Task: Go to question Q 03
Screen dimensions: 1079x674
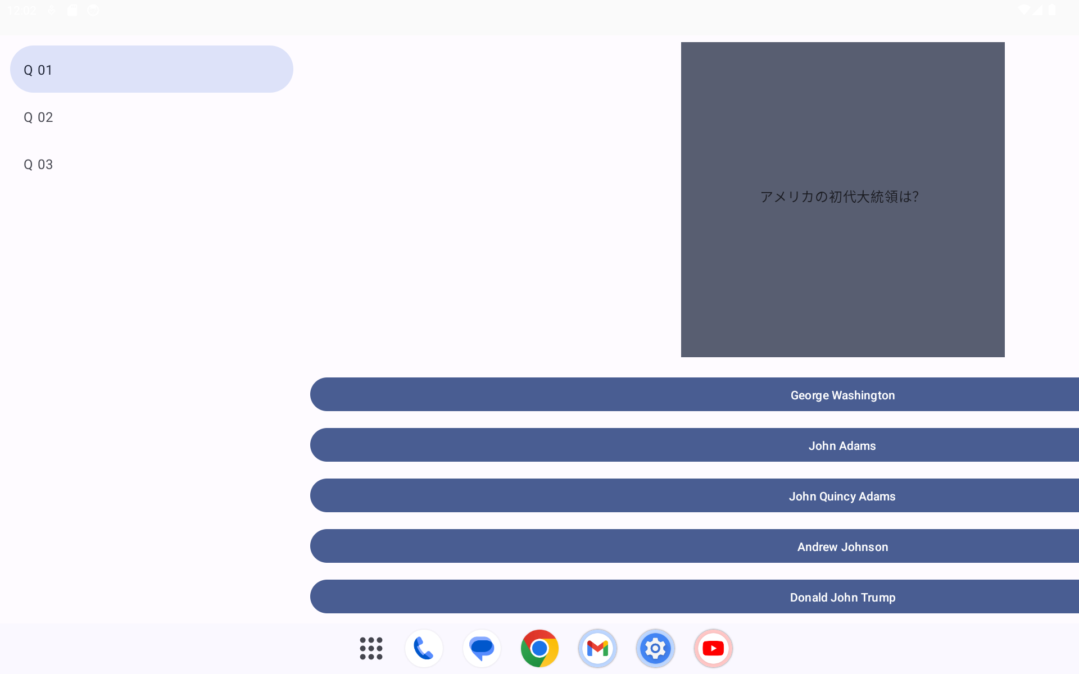Action: pos(152,164)
